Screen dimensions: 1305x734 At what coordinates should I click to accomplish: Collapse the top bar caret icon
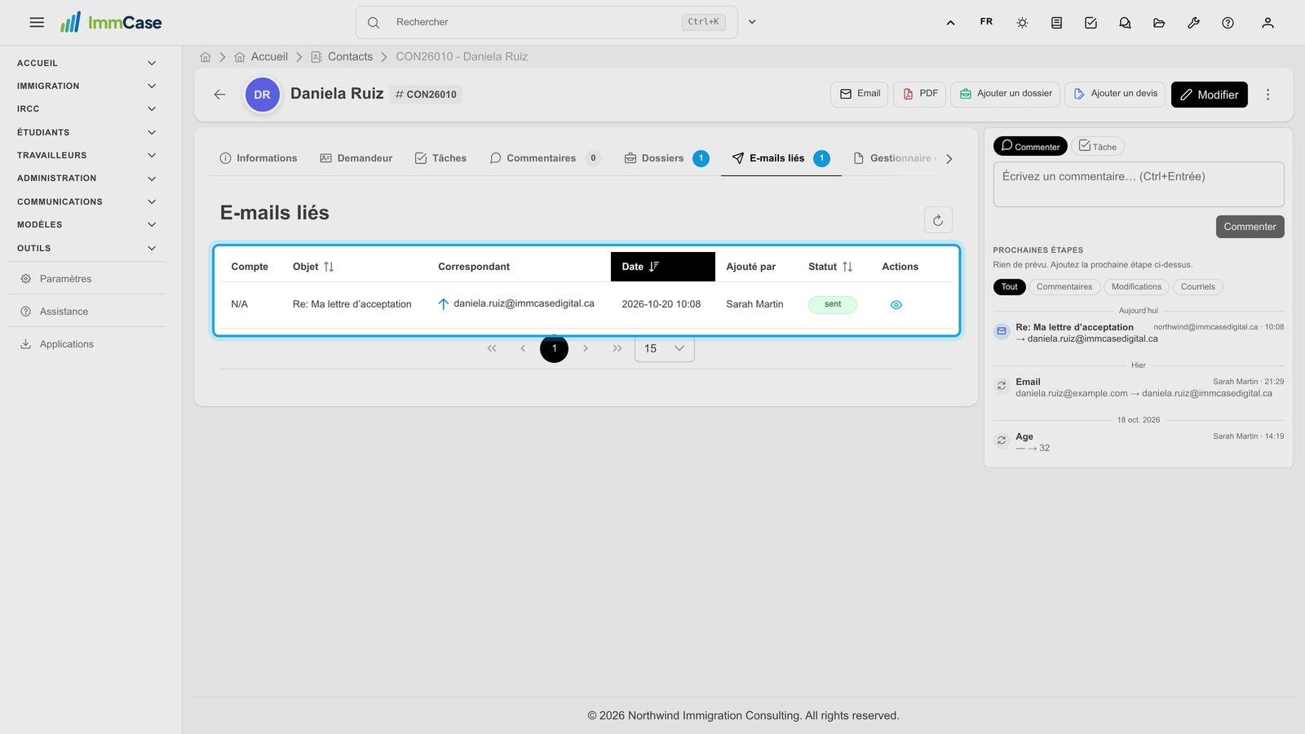pos(950,23)
